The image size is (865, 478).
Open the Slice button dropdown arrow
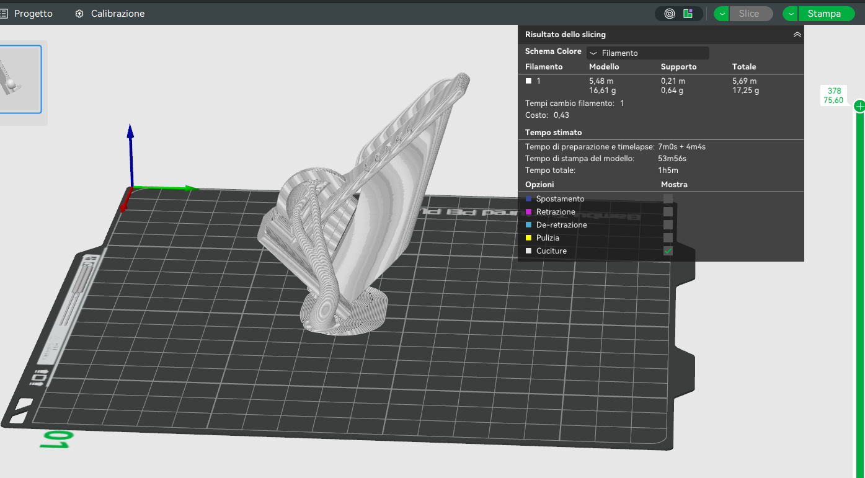(x=722, y=14)
